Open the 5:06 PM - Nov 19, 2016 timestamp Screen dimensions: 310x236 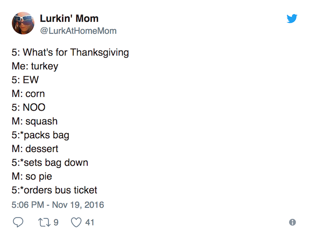coord(58,205)
